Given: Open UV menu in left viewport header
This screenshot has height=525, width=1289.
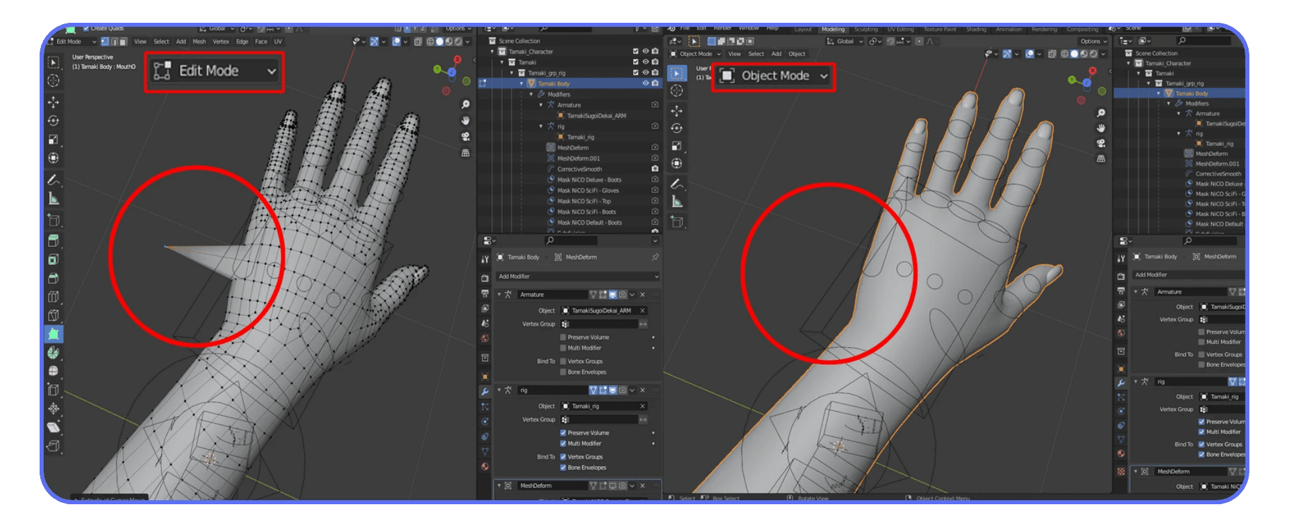Looking at the screenshot, I should point(278,42).
